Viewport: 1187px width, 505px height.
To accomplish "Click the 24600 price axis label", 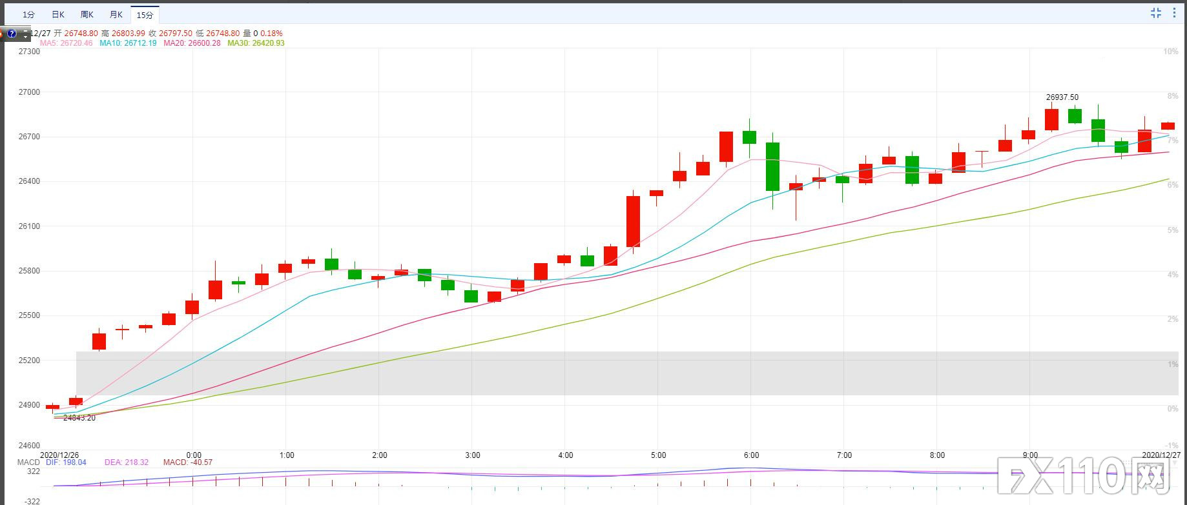I will click(x=29, y=446).
